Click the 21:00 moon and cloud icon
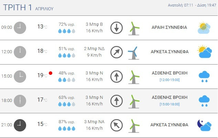The width and height of the screenshot is (218, 138). tap(204, 126)
